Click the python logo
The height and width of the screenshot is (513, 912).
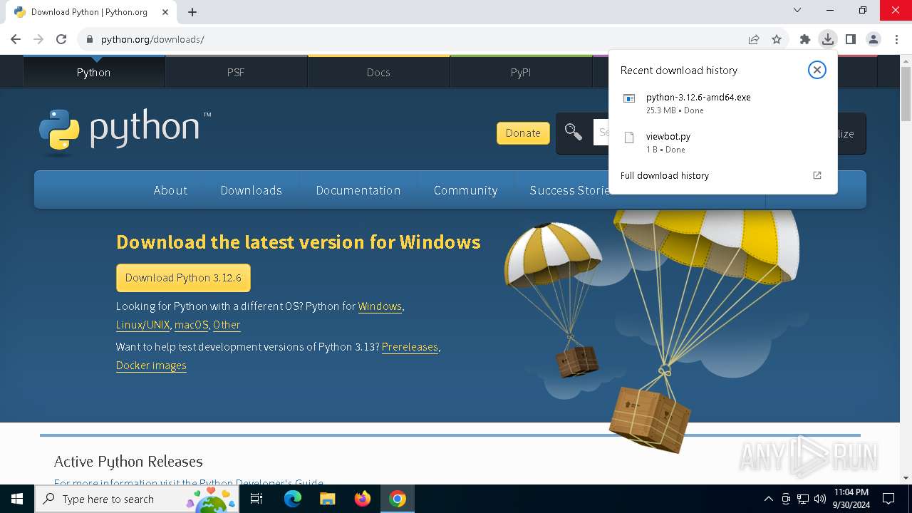(125, 132)
